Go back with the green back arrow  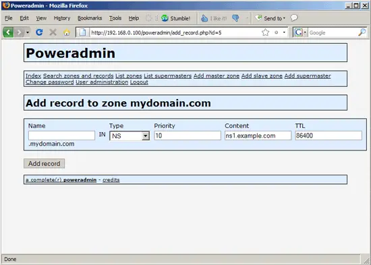(x=8, y=32)
